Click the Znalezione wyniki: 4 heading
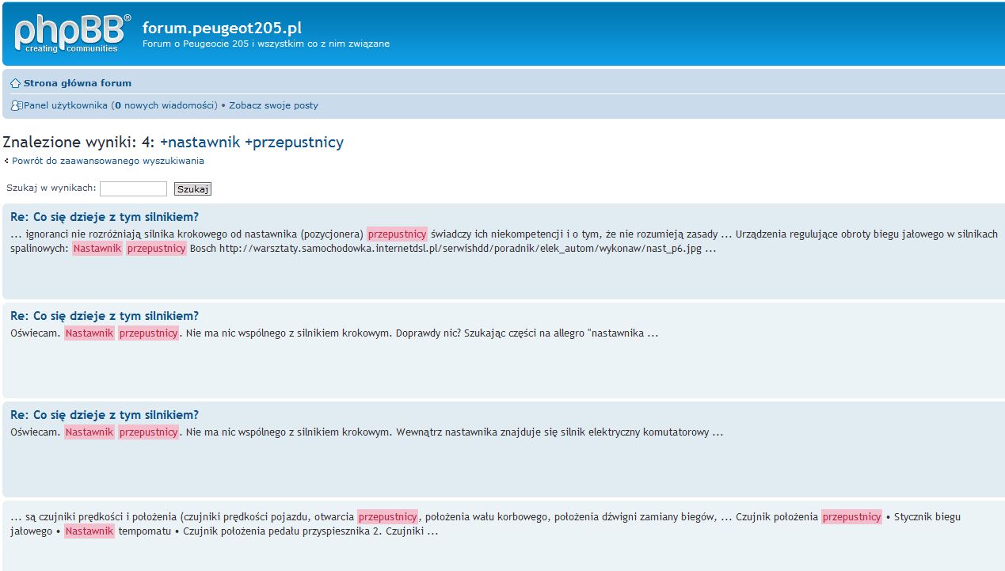 point(78,143)
